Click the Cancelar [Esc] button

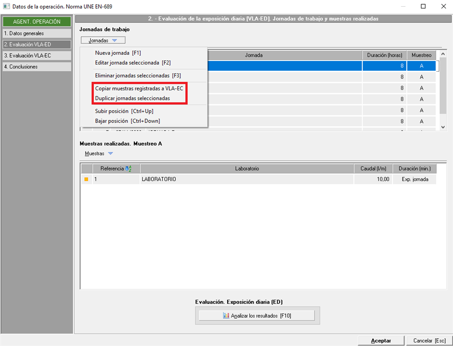point(429,341)
